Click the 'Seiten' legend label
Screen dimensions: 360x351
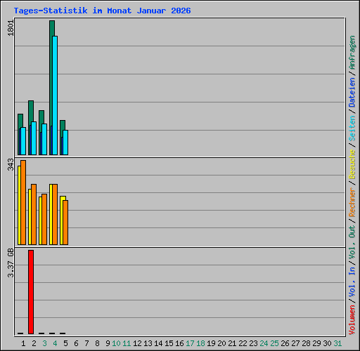[352, 128]
